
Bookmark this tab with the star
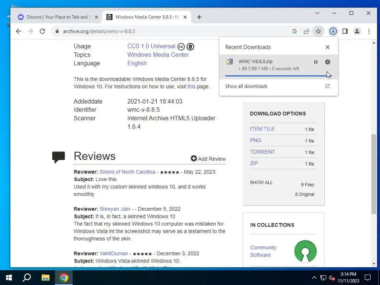tap(318, 31)
